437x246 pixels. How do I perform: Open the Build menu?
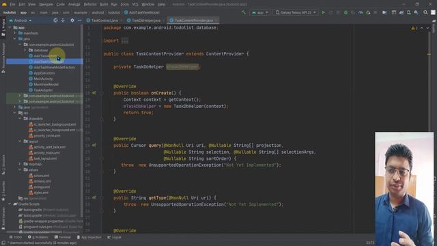point(104,4)
